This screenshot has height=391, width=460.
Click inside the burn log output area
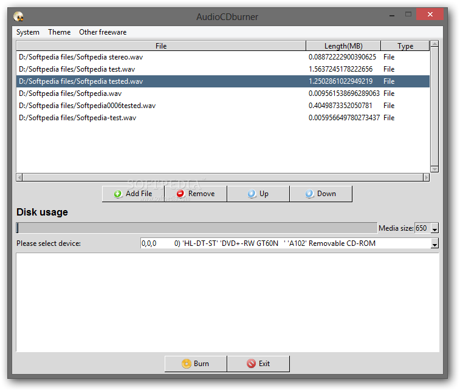228,302
